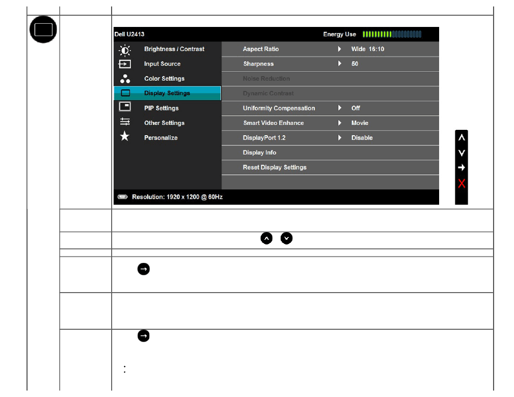514x397 pixels.
Task: Click the Color Settings dots icon
Action: click(124, 79)
